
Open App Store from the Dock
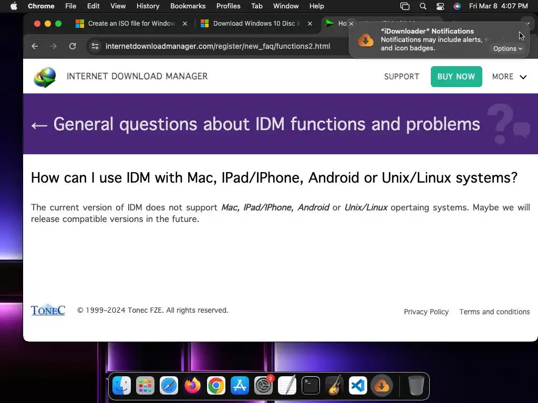pyautogui.click(x=240, y=386)
